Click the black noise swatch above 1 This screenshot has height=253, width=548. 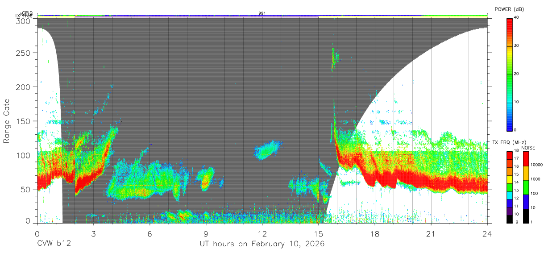point(526,216)
